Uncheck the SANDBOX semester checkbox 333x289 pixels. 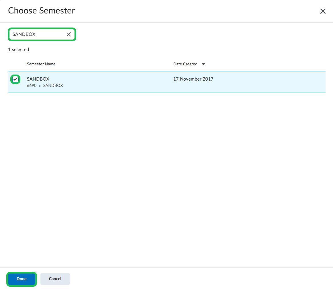click(15, 79)
